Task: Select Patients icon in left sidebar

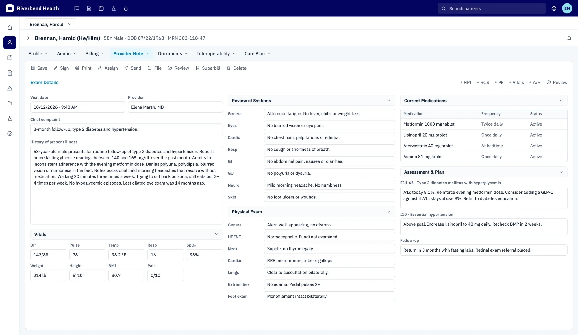Action: pyautogui.click(x=10, y=43)
